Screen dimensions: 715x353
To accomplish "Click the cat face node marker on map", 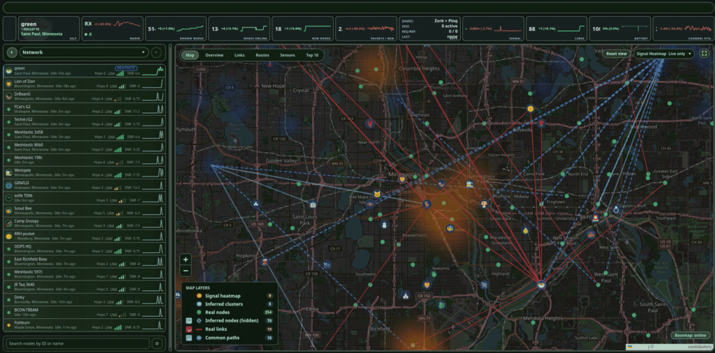I will click(x=377, y=194).
